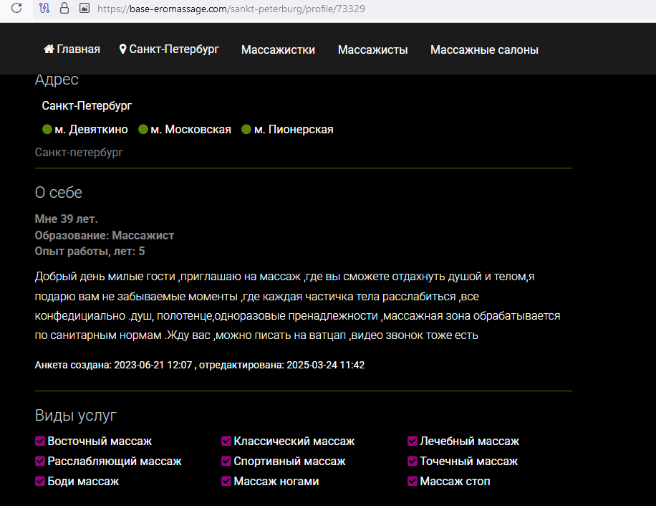This screenshot has width=656, height=506.
Task: Click the browser reload icon
Action: pyautogui.click(x=16, y=9)
